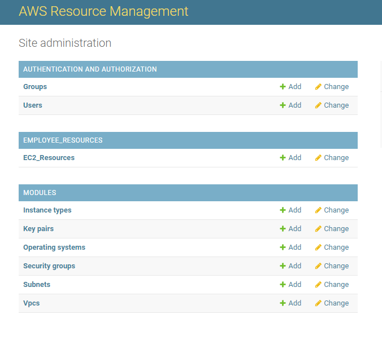382x345 pixels.
Task: Open the EMPLOYEE_RESOURCES section header
Action: 63,140
